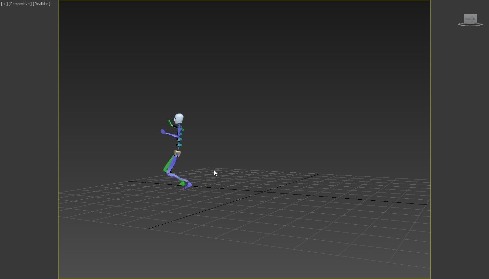The image size is (489, 279).
Task: Select the biped's green thigh
Action: [x=169, y=164]
